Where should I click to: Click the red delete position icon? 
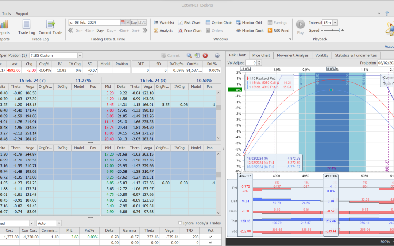(205, 55)
